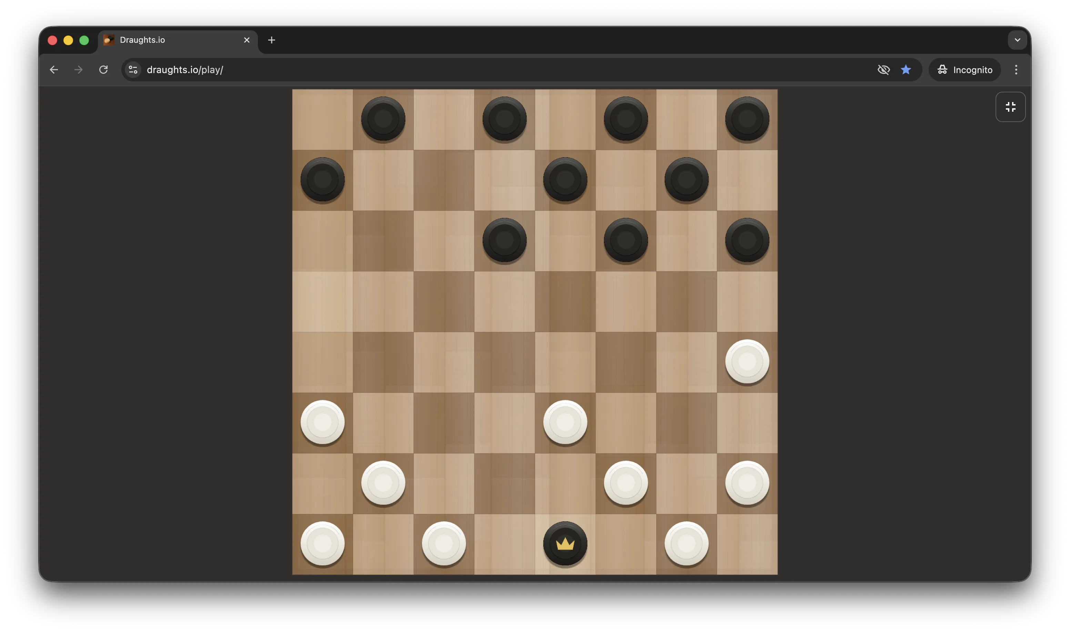Viewport: 1070px width, 633px height.
Task: Open site settings via the tune icon
Action: click(132, 70)
